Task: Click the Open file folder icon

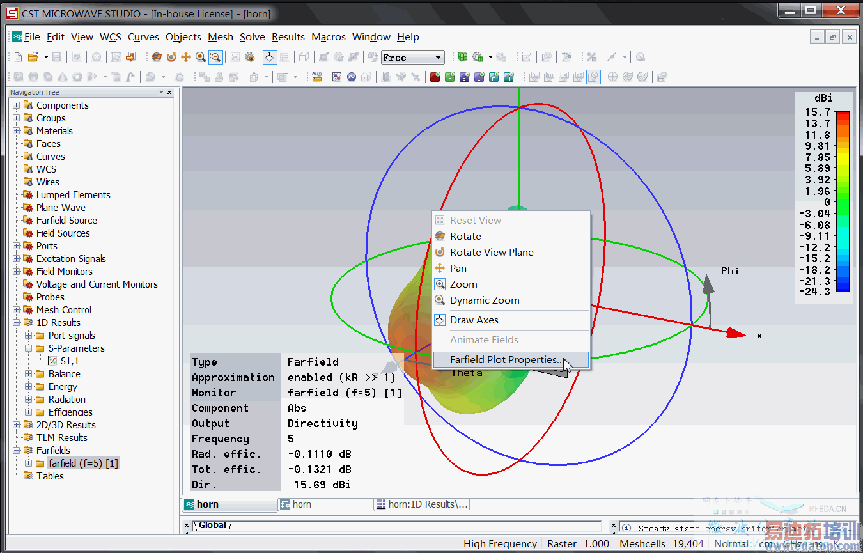Action: (33, 57)
